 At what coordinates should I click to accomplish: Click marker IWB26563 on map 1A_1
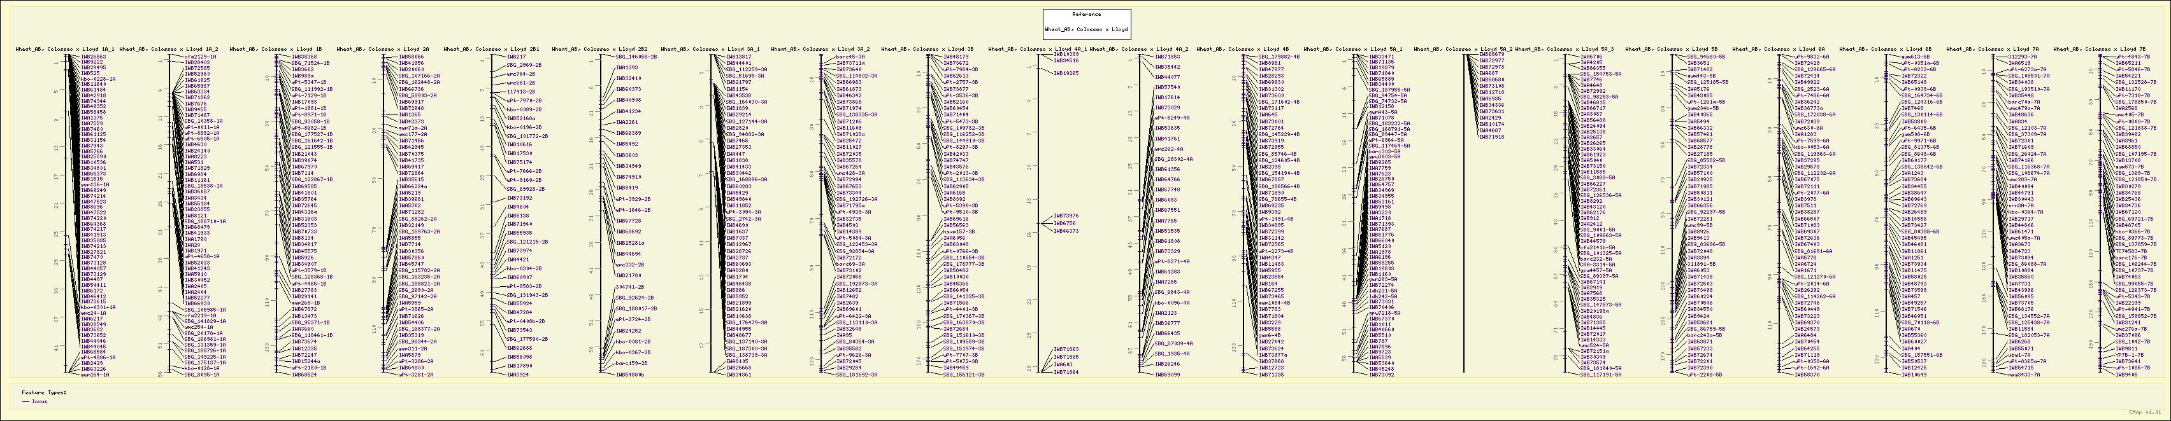coord(94,57)
